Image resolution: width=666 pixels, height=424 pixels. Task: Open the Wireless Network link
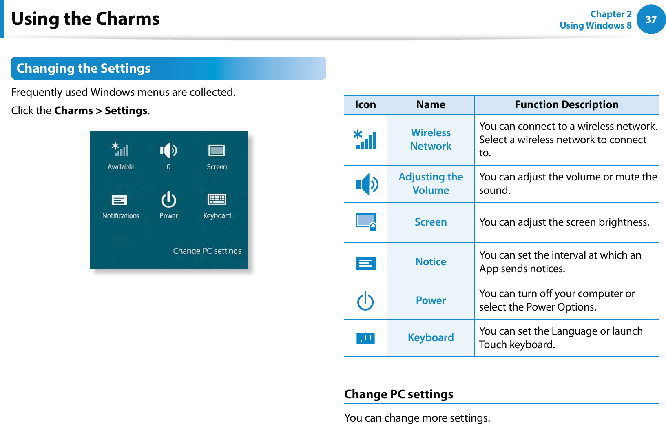pyautogui.click(x=431, y=140)
